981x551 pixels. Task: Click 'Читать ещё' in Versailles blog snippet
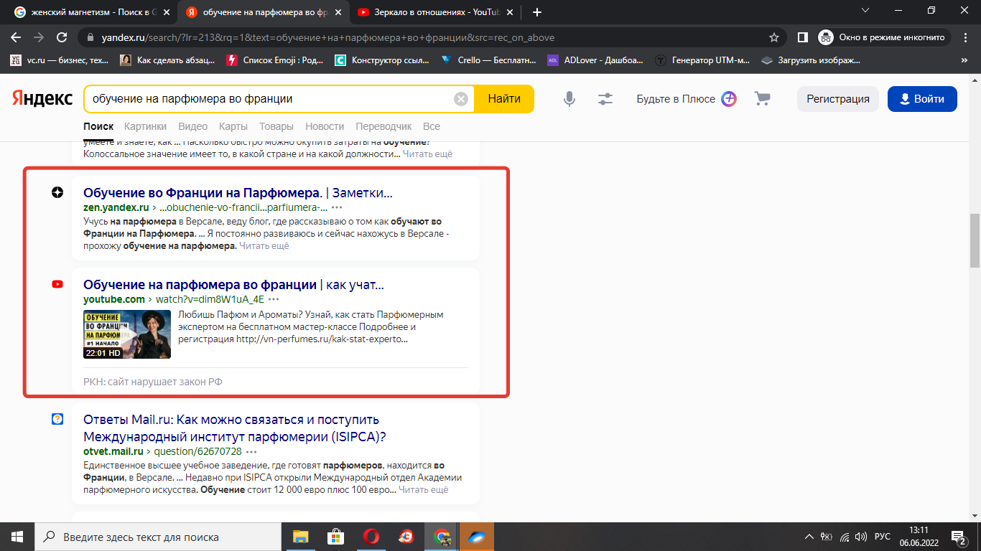[264, 245]
